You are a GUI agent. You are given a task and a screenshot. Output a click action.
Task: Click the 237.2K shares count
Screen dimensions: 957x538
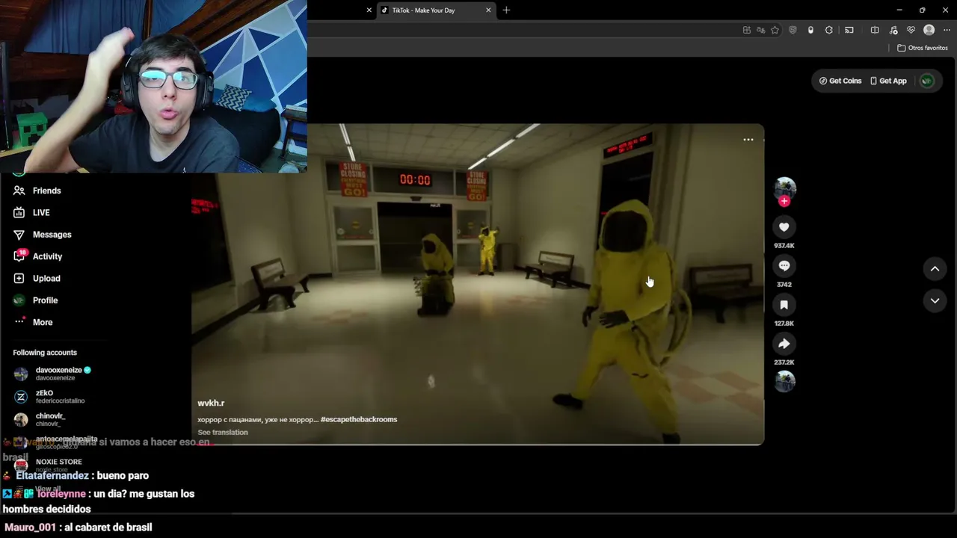pos(784,362)
